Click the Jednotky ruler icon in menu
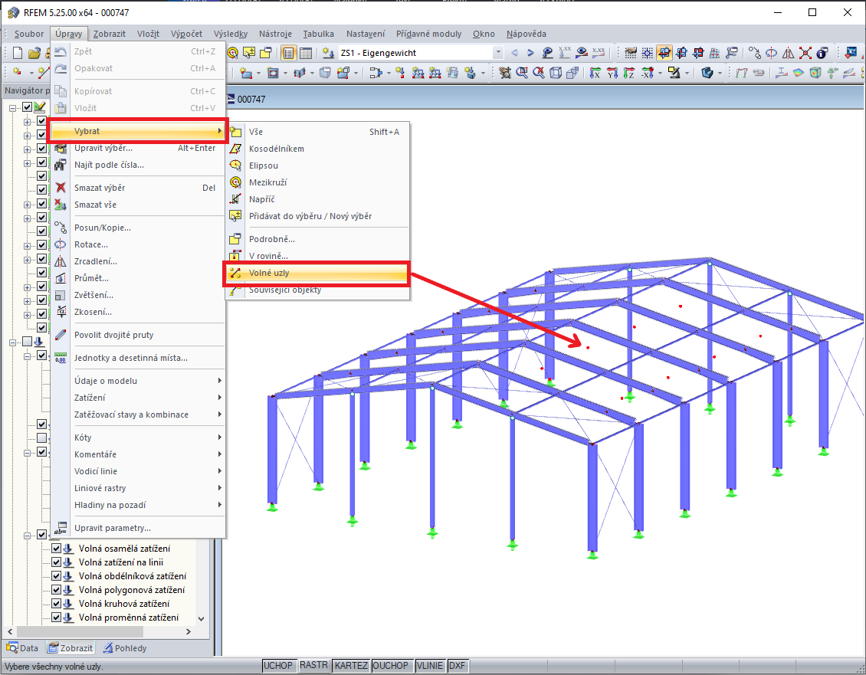 pos(61,358)
